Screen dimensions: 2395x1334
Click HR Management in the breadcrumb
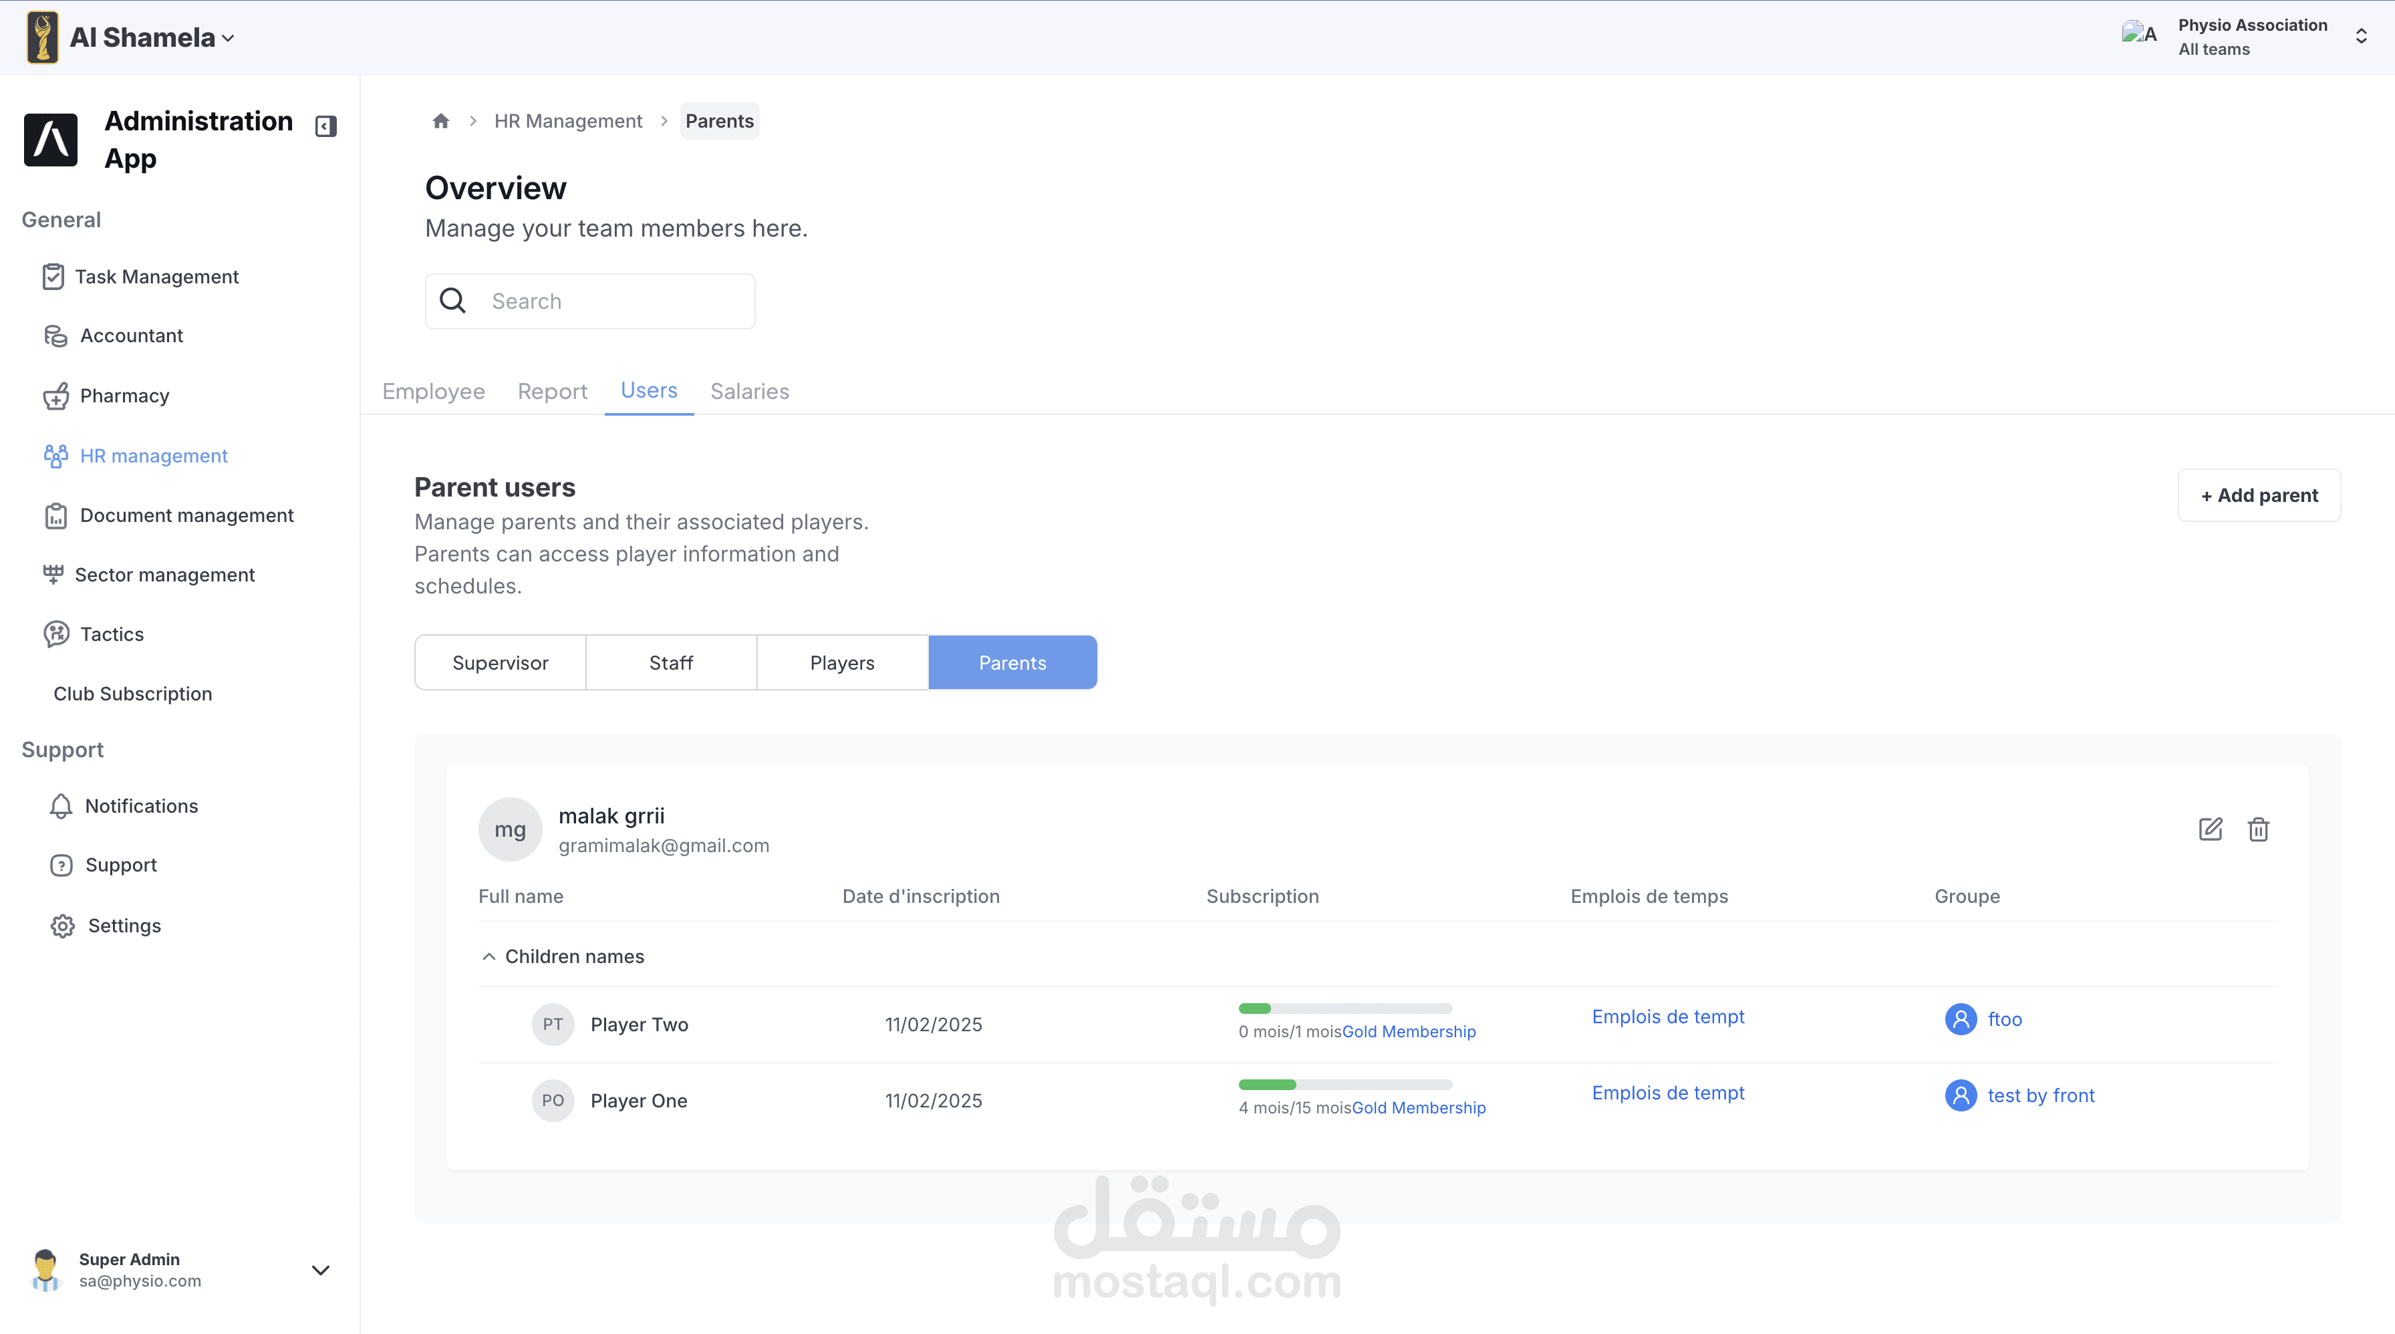tap(568, 121)
